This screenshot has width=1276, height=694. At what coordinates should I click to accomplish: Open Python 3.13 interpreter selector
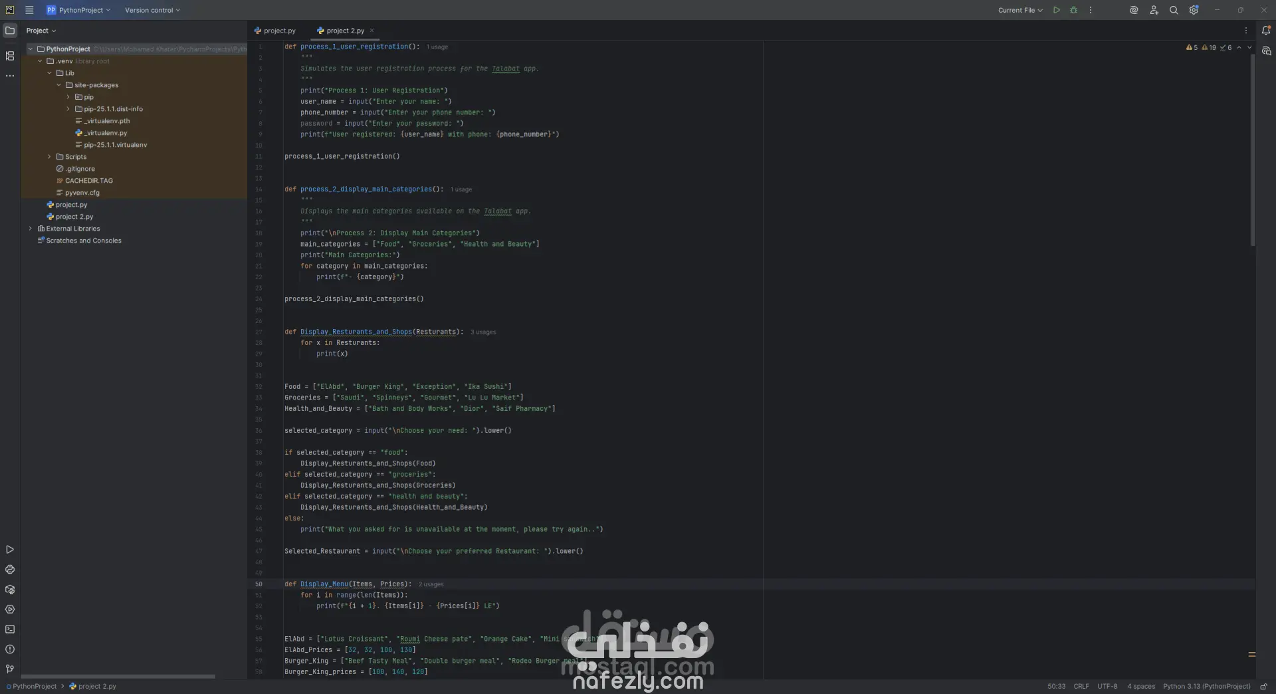click(x=1206, y=687)
